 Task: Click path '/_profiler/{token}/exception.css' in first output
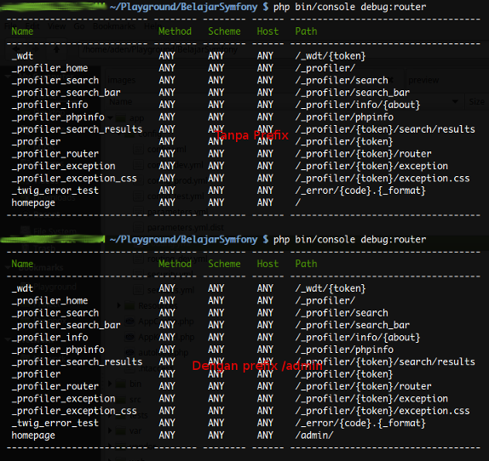tap(383, 179)
